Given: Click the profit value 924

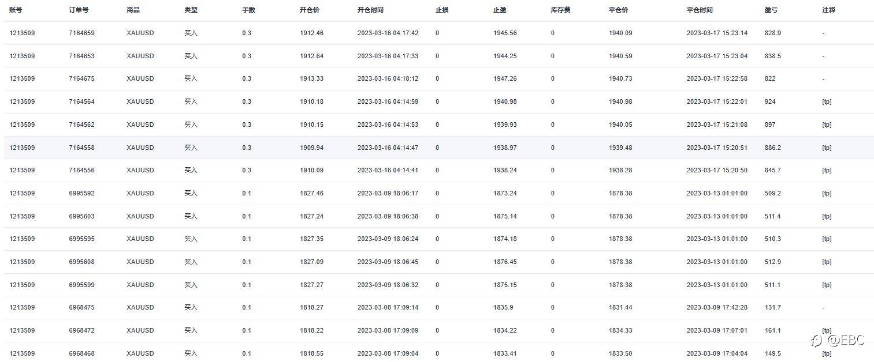Looking at the screenshot, I should (x=769, y=101).
